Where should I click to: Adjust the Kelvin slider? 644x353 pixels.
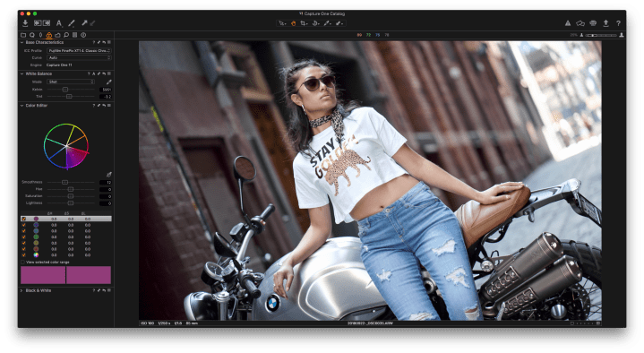pos(71,90)
